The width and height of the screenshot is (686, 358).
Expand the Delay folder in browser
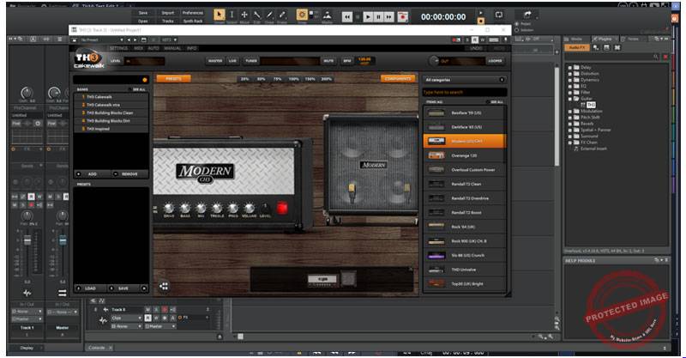click(570, 68)
